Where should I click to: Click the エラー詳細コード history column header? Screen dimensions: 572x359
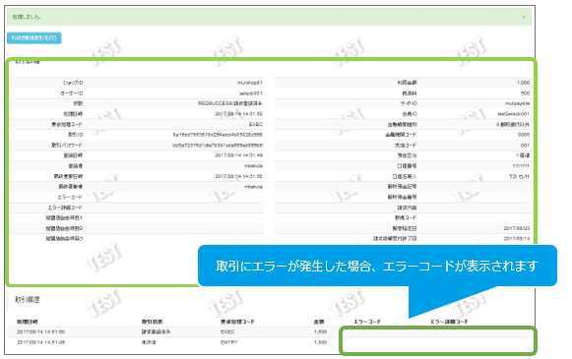(449, 322)
